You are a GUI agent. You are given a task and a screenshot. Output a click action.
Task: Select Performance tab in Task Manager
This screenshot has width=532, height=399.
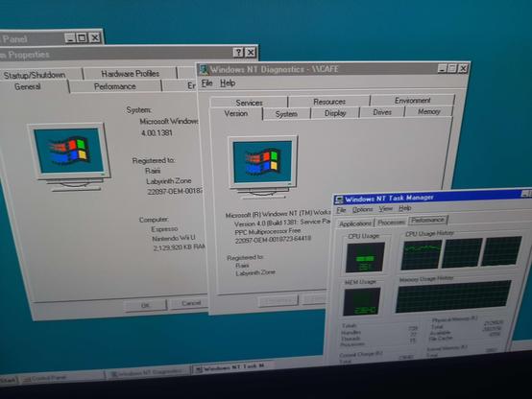tap(428, 220)
